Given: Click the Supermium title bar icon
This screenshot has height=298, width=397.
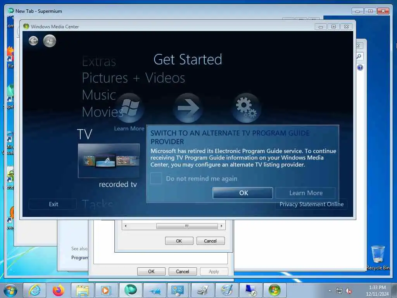Looking at the screenshot, I should click(11, 10).
